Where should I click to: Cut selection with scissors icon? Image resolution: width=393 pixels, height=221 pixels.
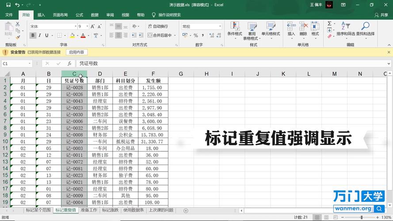click(18, 24)
